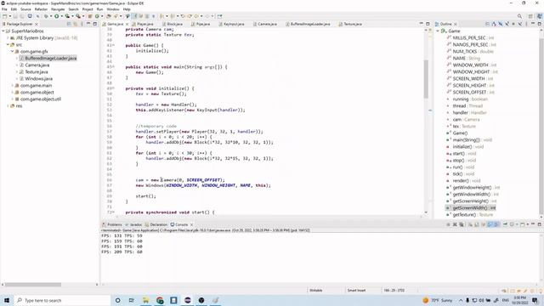This screenshot has width=544, height=306.
Task: Close the Game.java editor tab
Action: 127,24
